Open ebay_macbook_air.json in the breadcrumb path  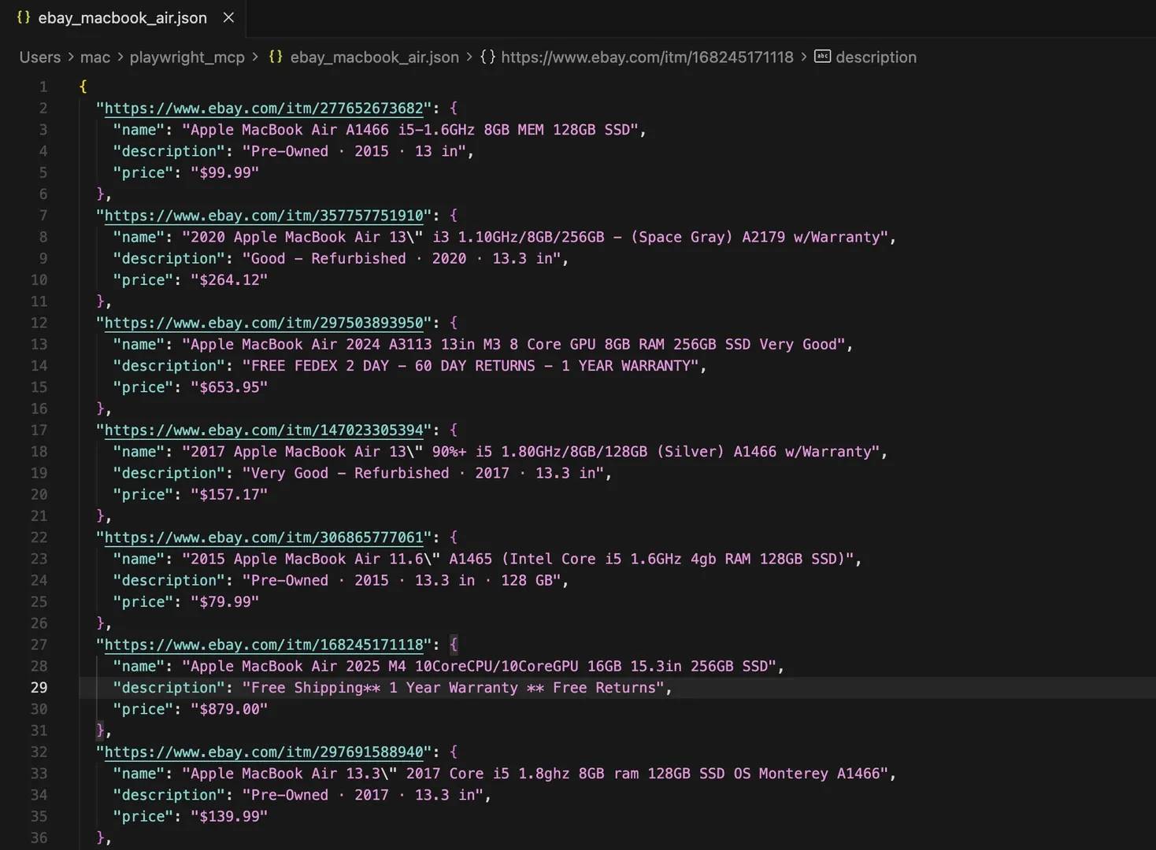374,57
